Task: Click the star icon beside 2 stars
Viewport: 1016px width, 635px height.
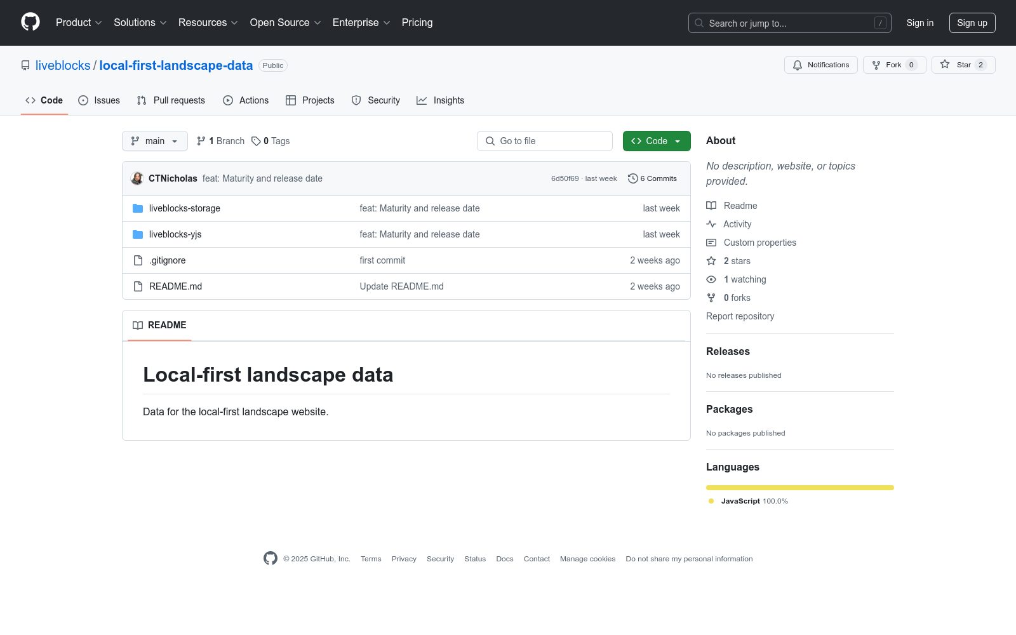Action: [x=711, y=261]
